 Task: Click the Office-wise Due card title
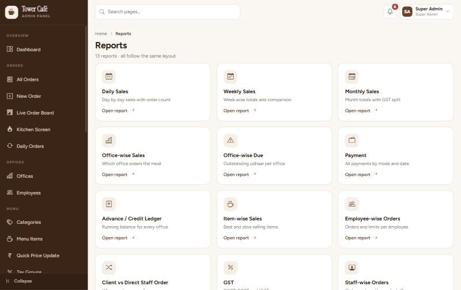tap(243, 155)
